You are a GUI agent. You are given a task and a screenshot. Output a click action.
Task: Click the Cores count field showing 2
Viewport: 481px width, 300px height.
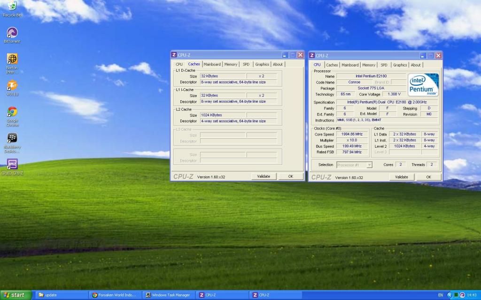[x=400, y=165]
